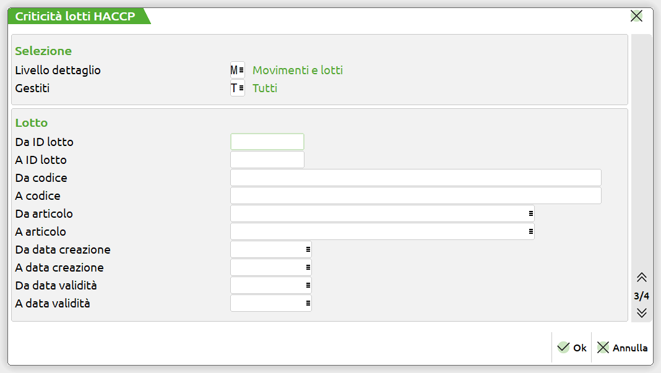Viewport: 661px width, 373px height.
Task: Open lookup list for Da articolo
Action: point(530,213)
